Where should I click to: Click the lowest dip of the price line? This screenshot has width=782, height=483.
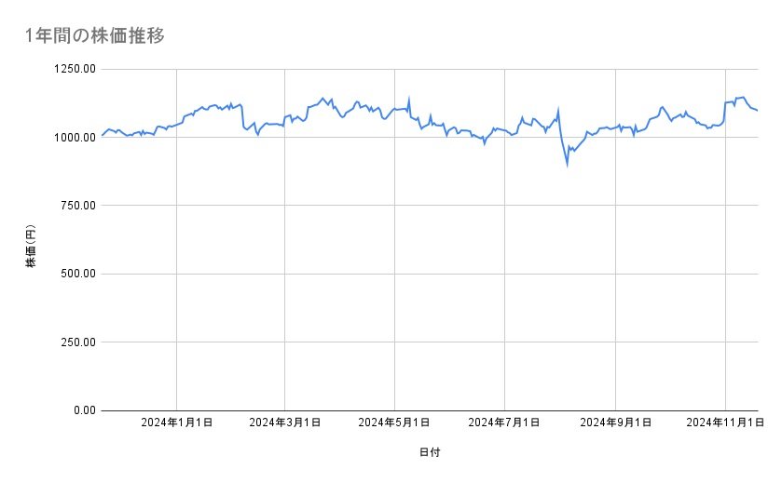[567, 165]
